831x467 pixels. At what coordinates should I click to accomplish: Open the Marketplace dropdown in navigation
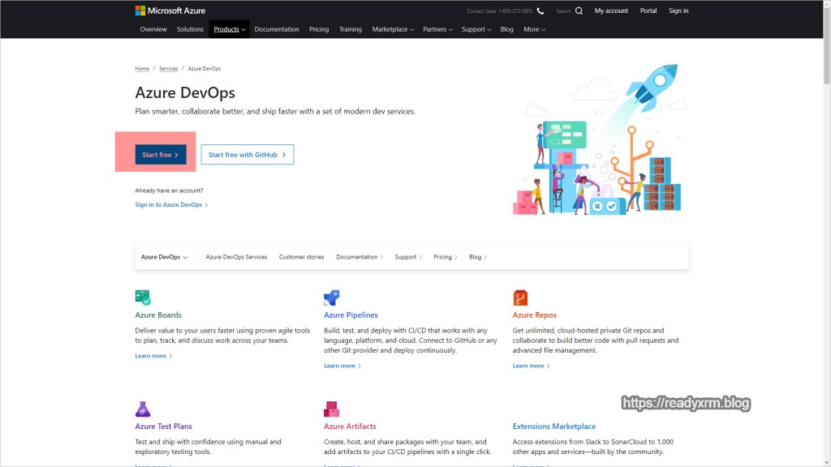click(393, 29)
